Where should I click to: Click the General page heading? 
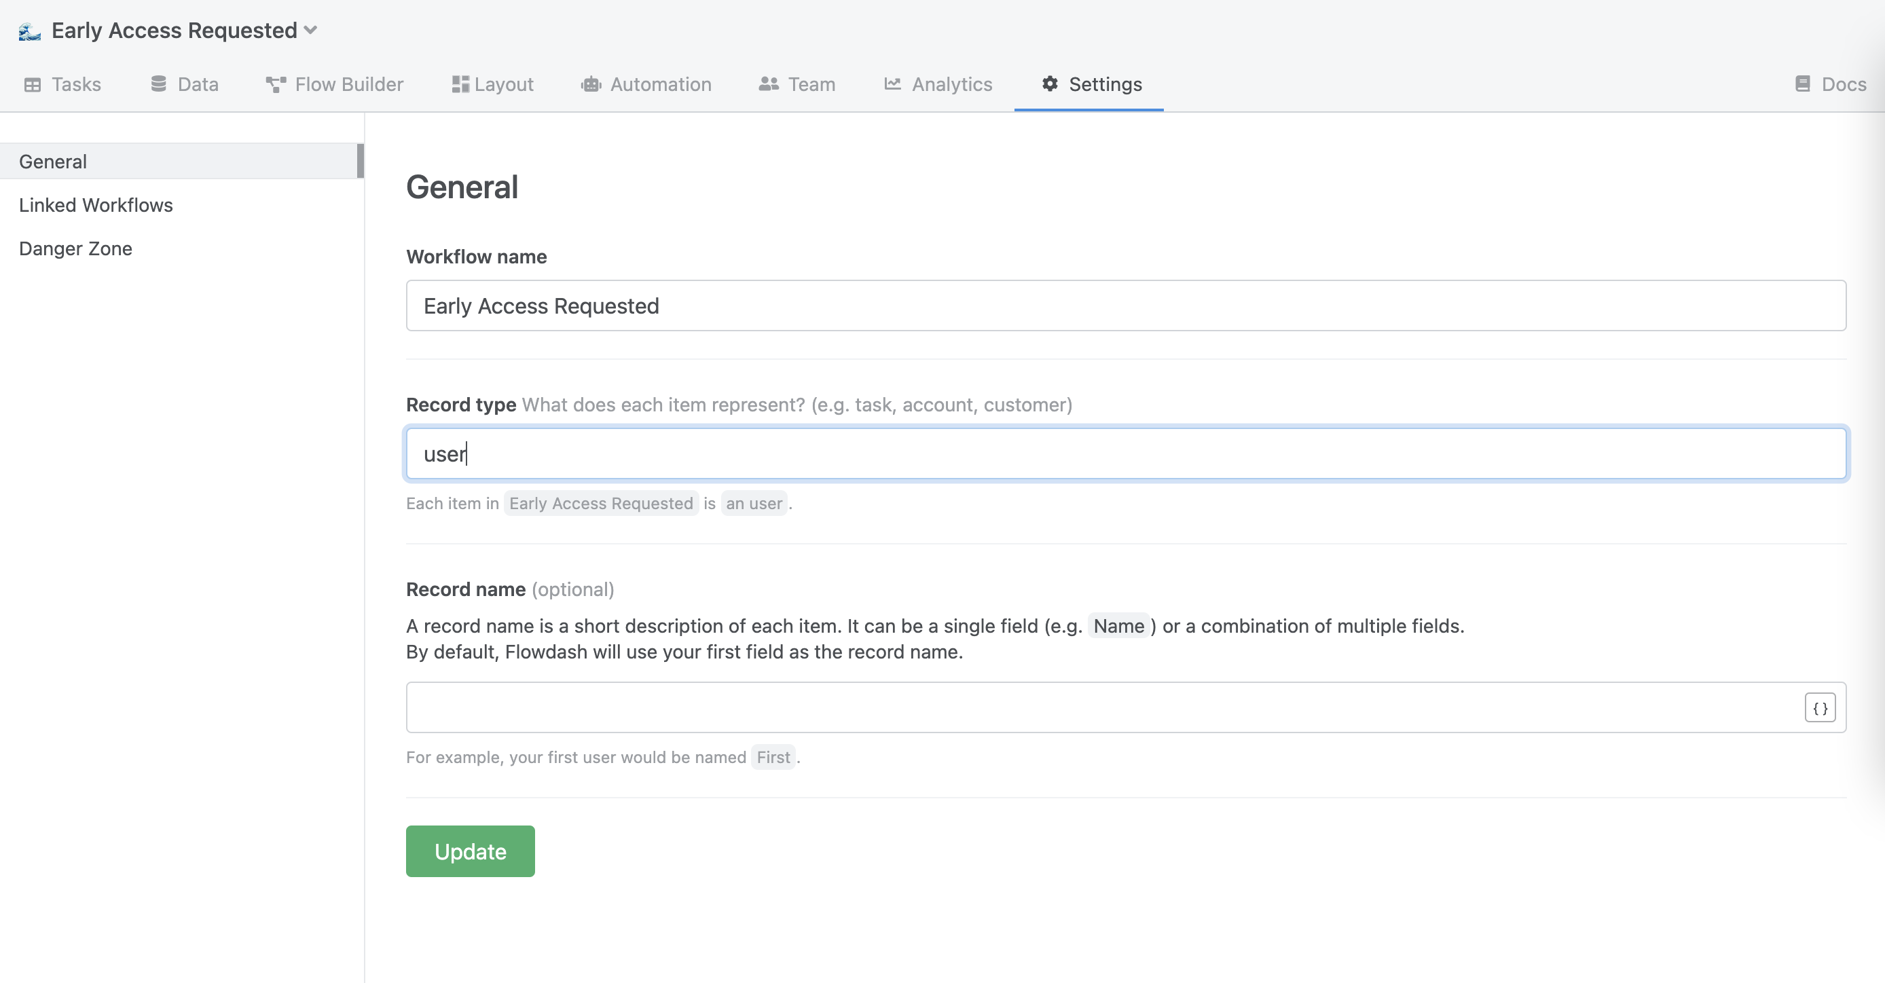(462, 187)
